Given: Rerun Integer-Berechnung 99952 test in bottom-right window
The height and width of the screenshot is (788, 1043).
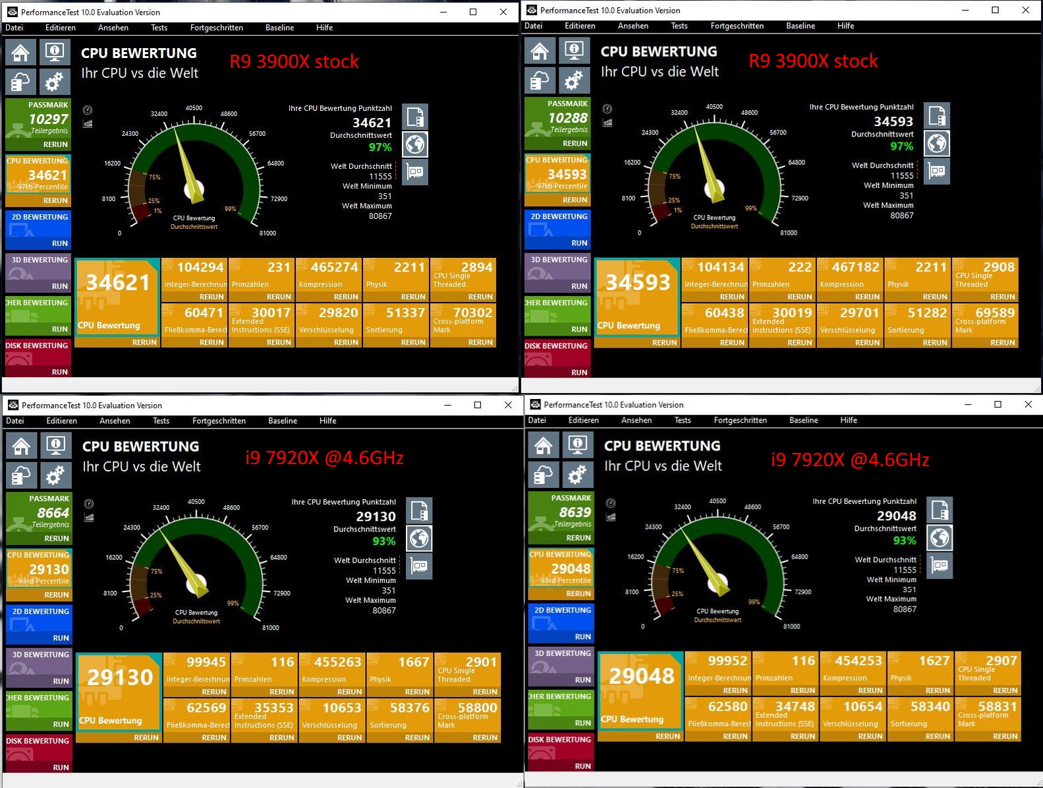Looking at the screenshot, I should (x=735, y=690).
